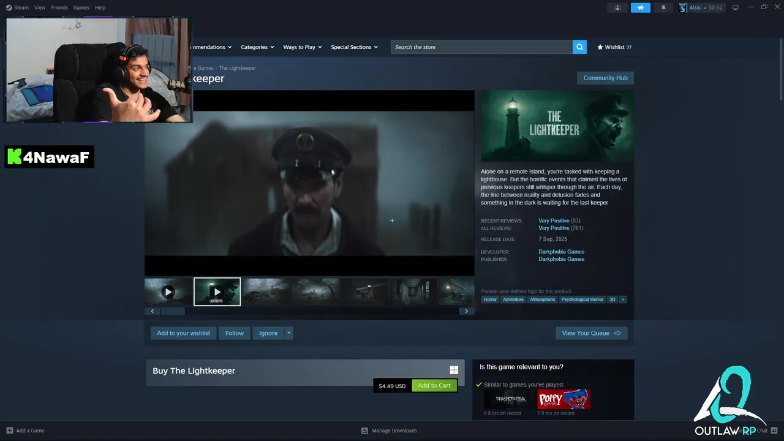This screenshot has height=441, width=784.
Task: Click the Alsisi profile avatar
Action: [682, 7]
